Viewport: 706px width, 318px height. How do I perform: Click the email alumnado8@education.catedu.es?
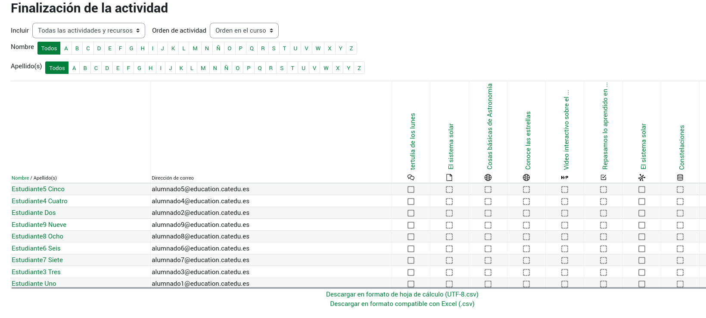[x=200, y=236]
